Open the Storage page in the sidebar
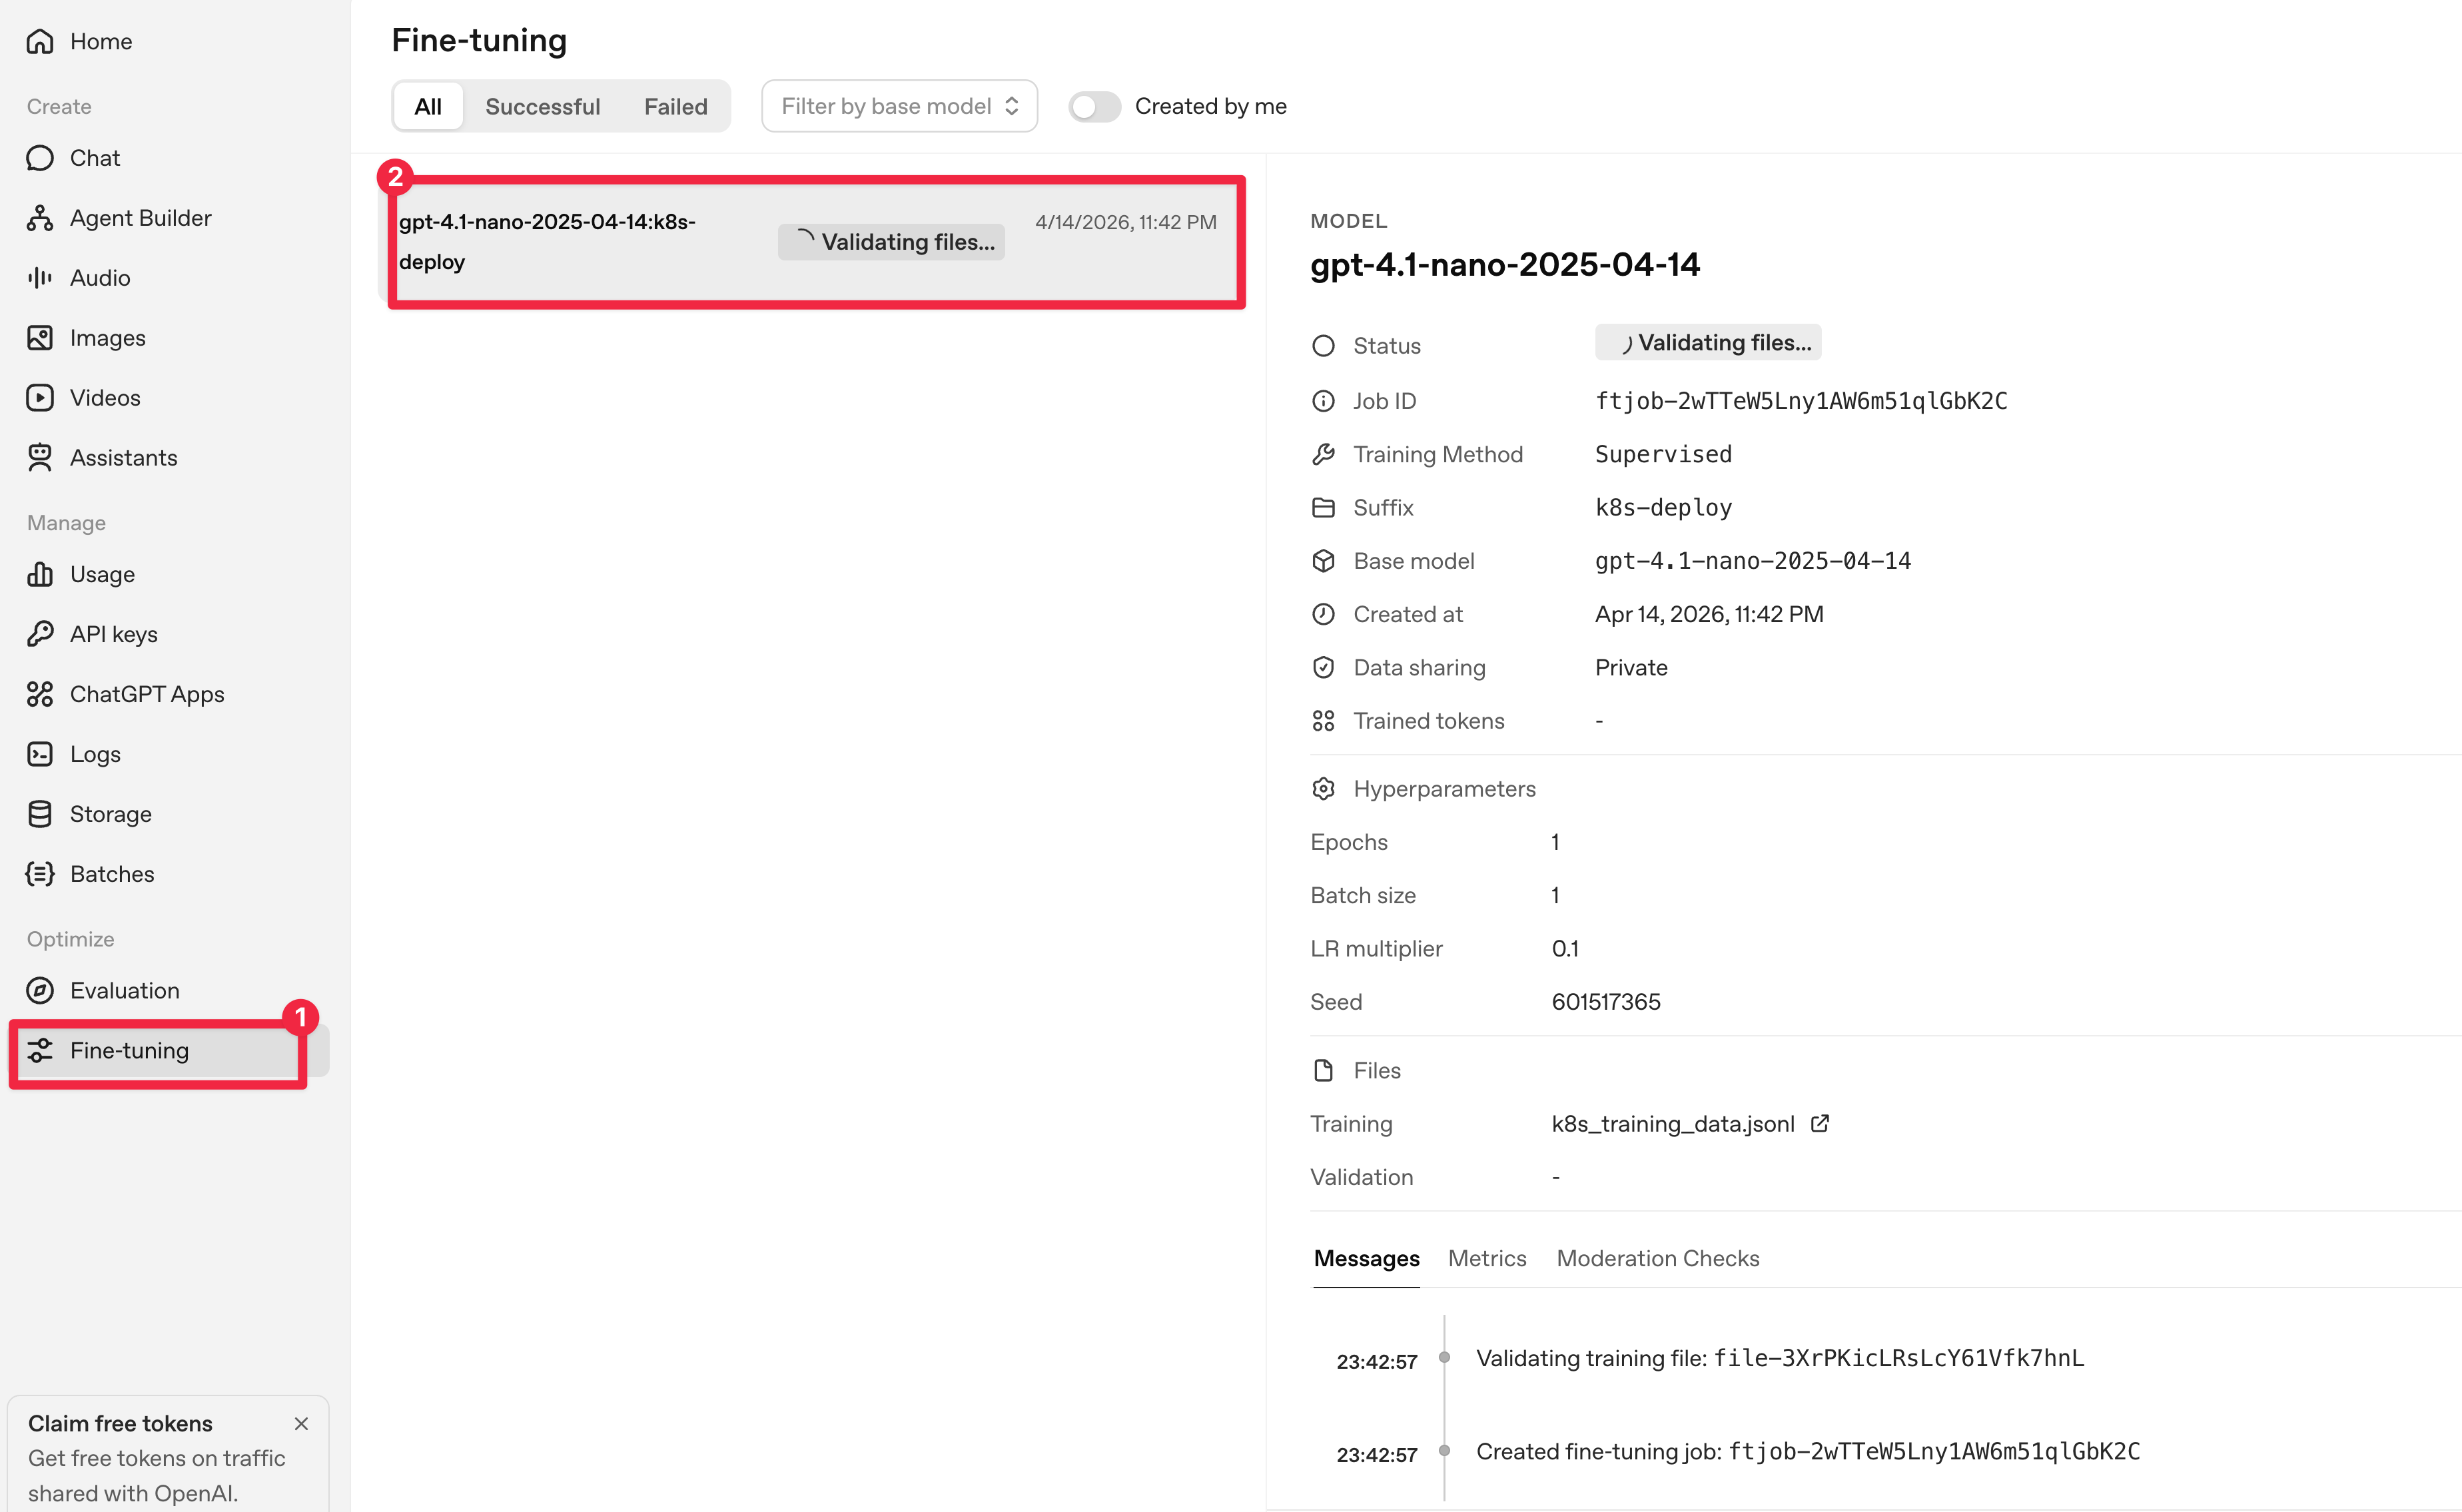Viewport: 2462px width, 1512px height. (110, 814)
